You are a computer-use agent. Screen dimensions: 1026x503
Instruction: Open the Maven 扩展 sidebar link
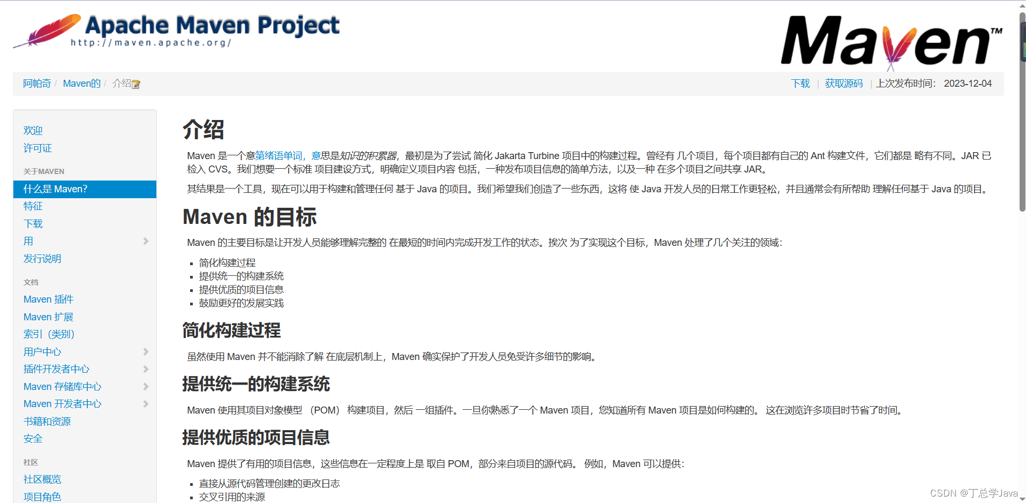pyautogui.click(x=48, y=317)
